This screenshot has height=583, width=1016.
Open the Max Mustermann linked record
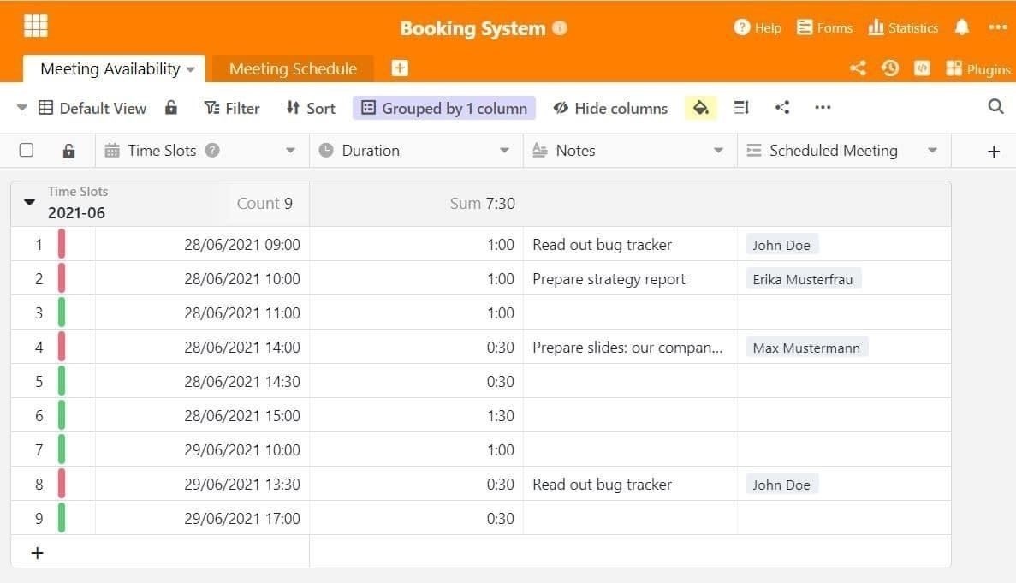click(x=806, y=348)
